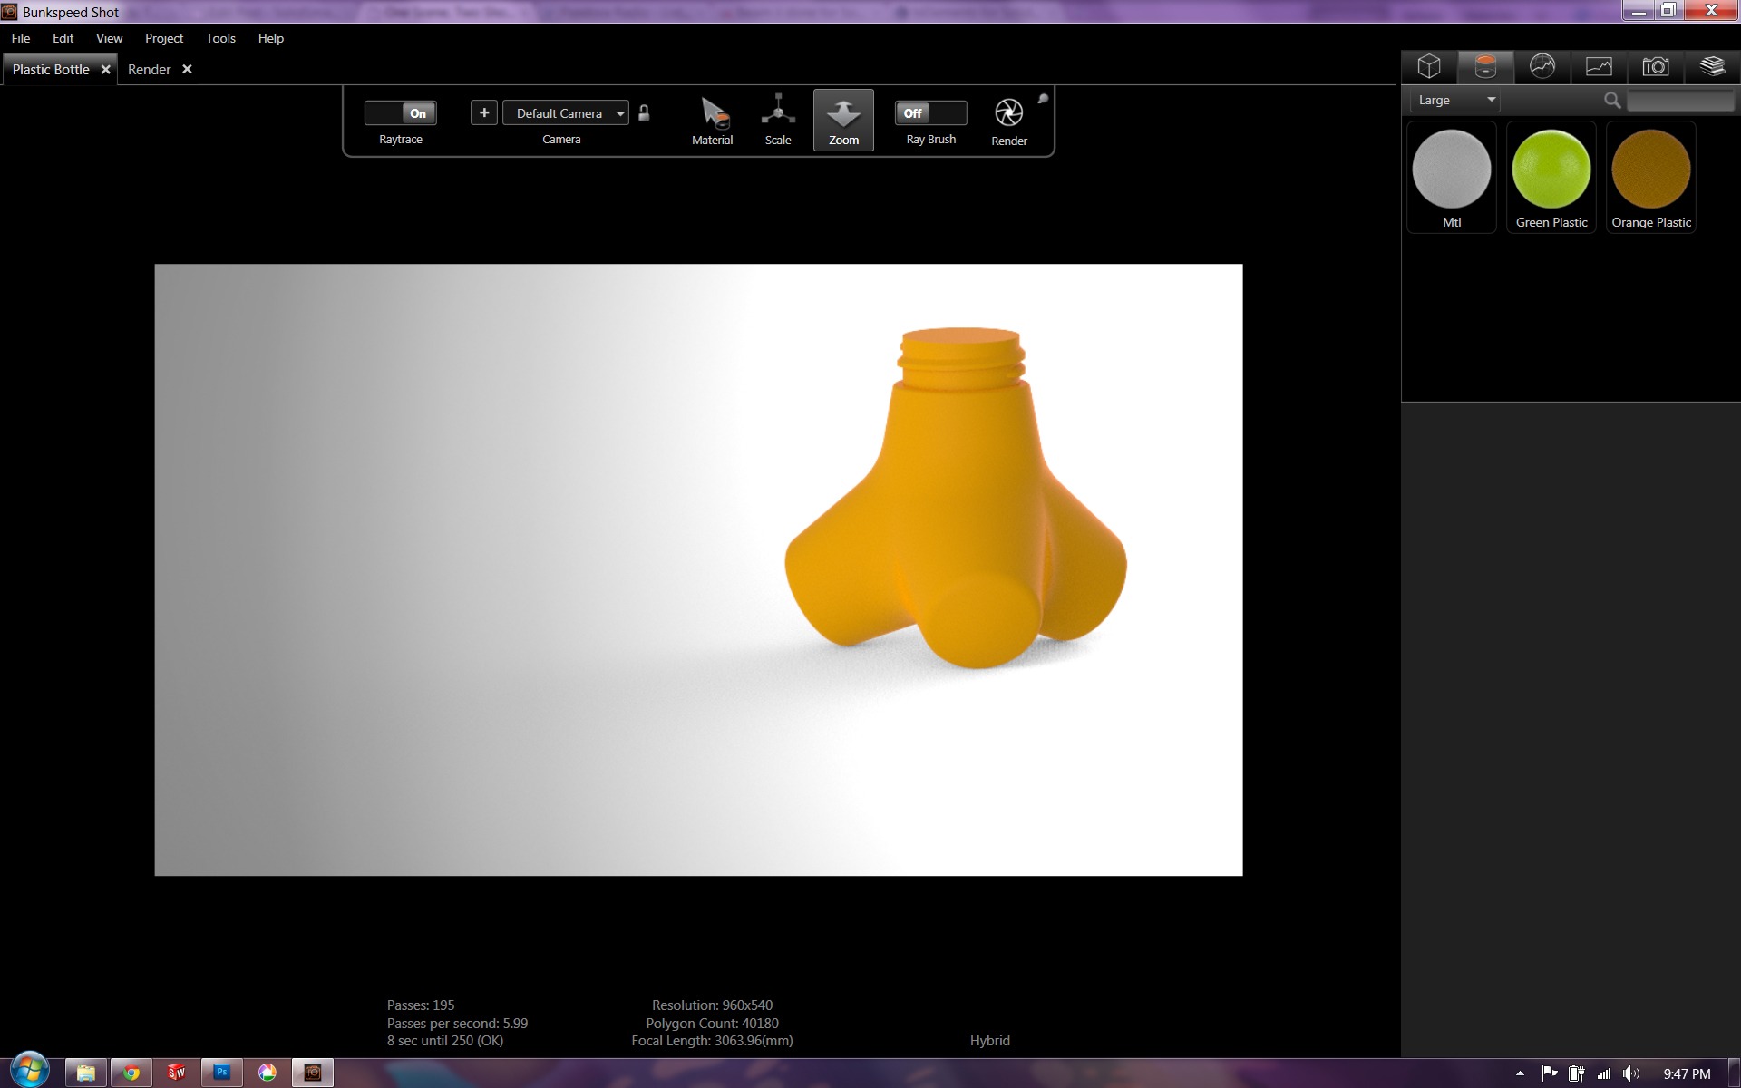Viewport: 1741px width, 1088px height.
Task: Switch to the Models panel cube icon
Action: pos(1429,66)
